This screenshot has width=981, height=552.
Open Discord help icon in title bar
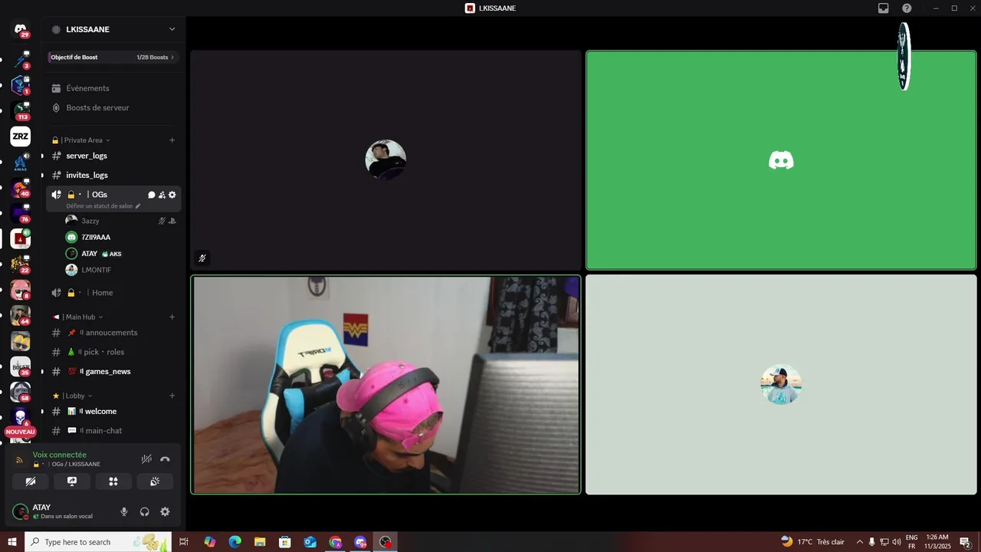907,8
